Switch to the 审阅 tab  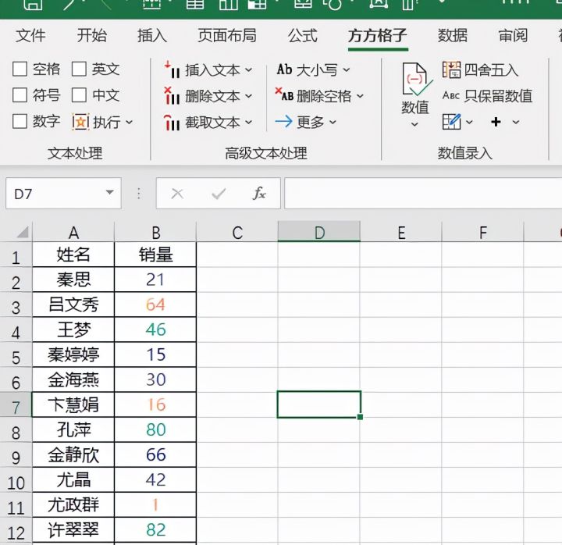[514, 35]
